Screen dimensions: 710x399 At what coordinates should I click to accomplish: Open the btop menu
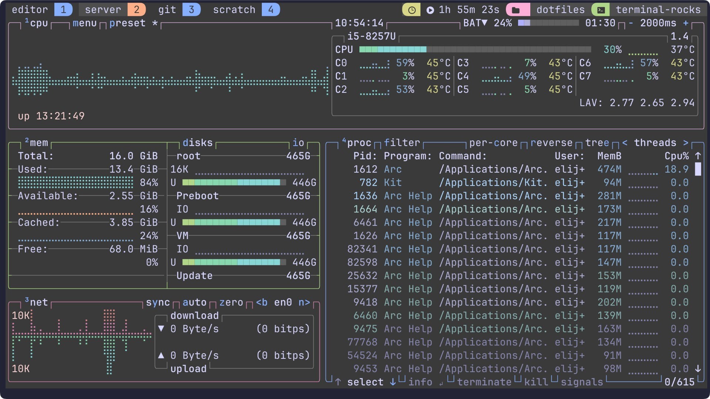pos(84,23)
